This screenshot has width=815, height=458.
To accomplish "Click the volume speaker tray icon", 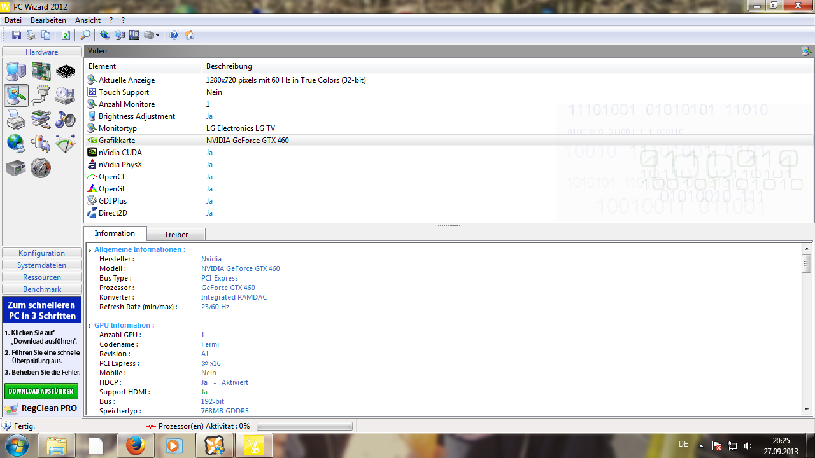I will 748,446.
